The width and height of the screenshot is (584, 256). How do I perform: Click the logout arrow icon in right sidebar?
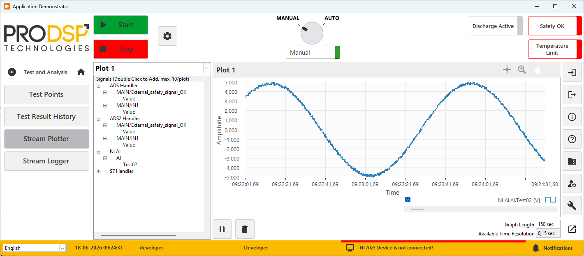[x=572, y=95]
